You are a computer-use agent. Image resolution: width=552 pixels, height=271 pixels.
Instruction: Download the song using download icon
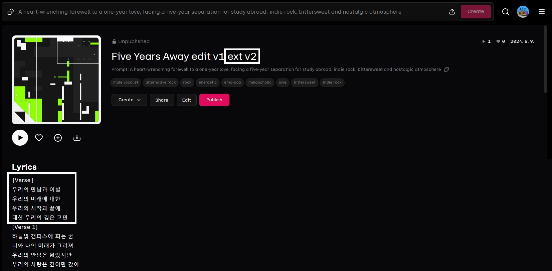pyautogui.click(x=77, y=138)
